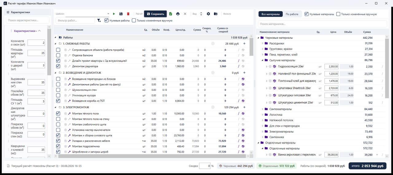Uncheck the Монтаж подрозетника checkbox
The width and height of the screenshot is (393, 175).
(58, 146)
